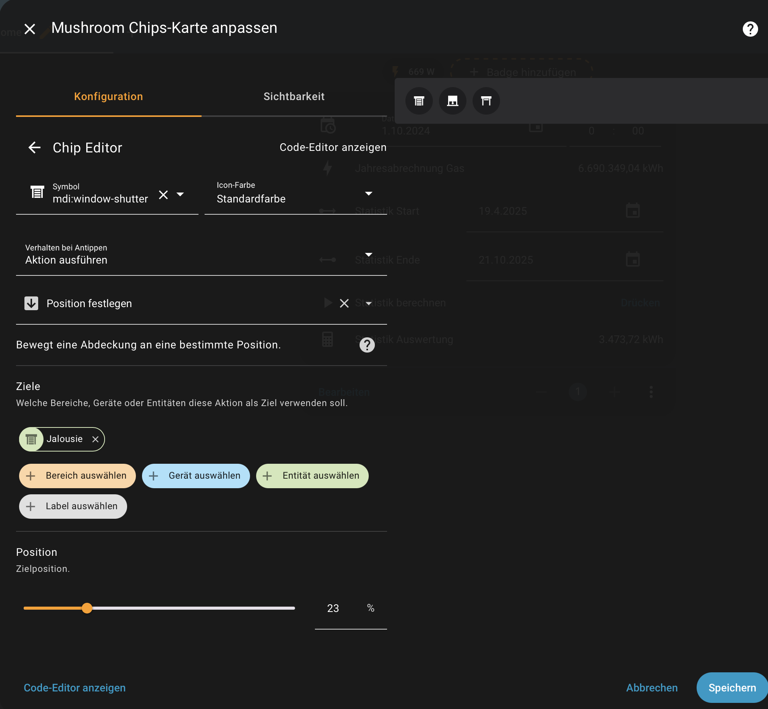Viewport: 768px width, 709px height.
Task: Click the third awning chip in preview
Action: (486, 101)
